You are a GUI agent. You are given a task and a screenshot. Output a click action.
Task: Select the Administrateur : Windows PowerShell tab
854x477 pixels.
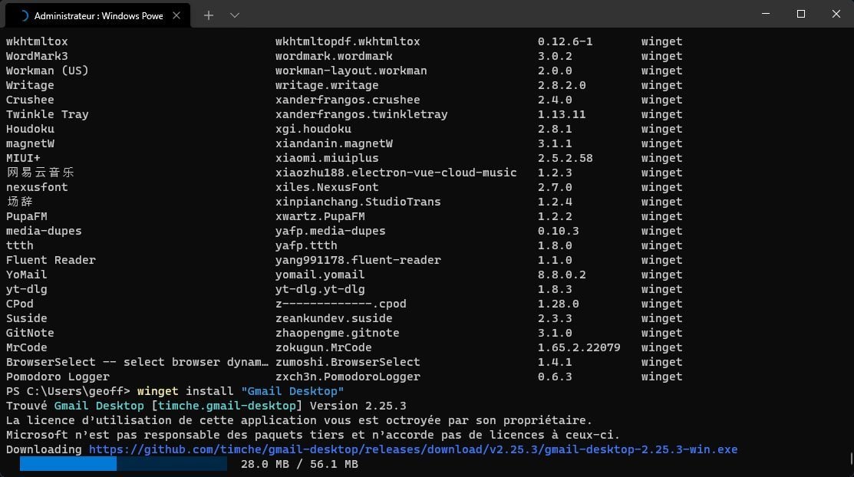pyautogui.click(x=98, y=16)
